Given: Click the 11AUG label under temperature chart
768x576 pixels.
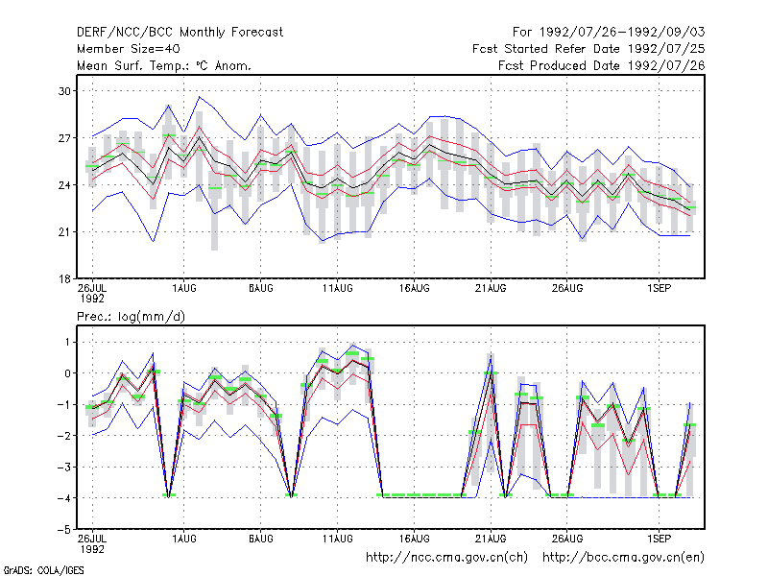Looking at the screenshot, I should pos(338,288).
